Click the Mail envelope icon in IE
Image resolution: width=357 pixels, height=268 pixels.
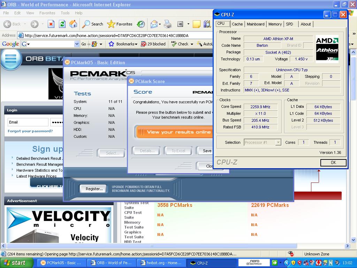[154, 24]
